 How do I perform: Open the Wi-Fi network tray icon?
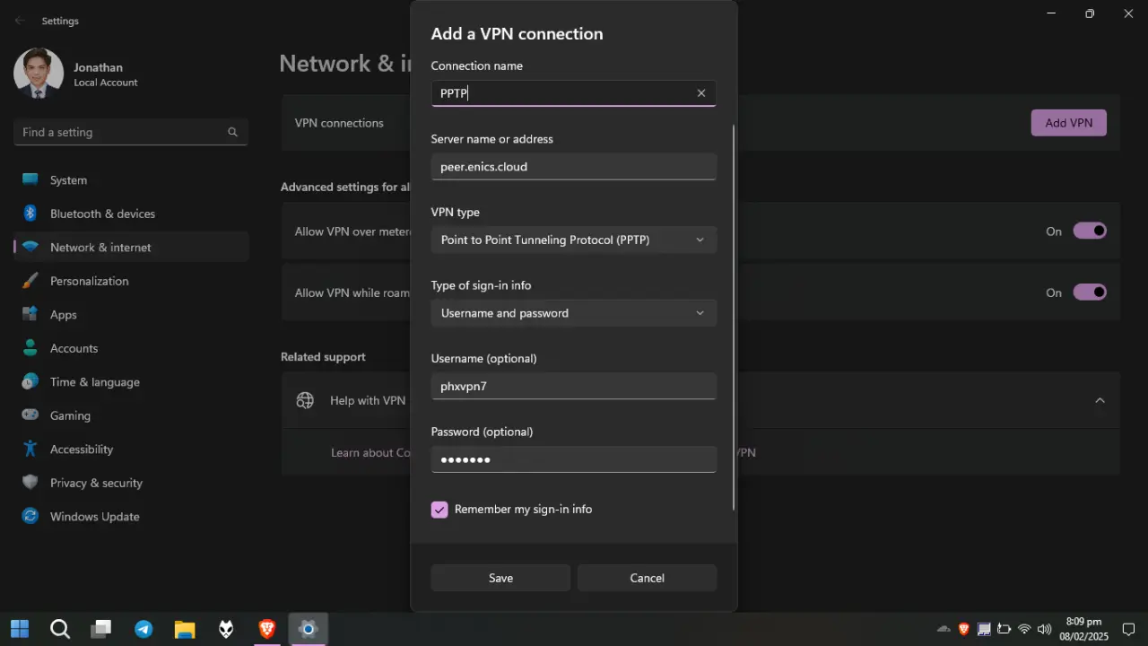pos(1024,629)
